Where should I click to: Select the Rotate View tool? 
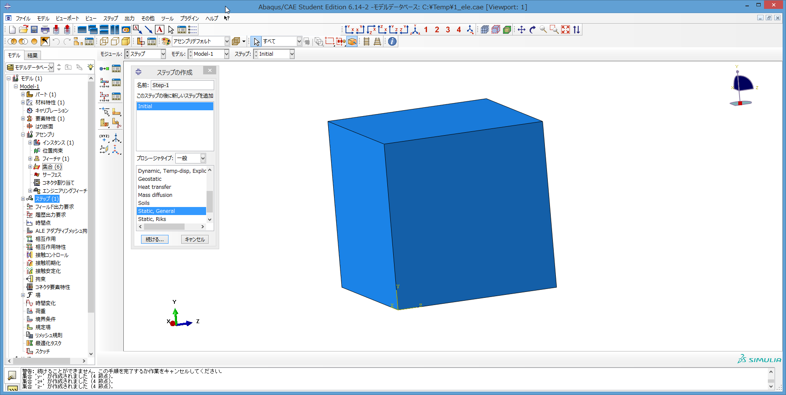coord(533,30)
